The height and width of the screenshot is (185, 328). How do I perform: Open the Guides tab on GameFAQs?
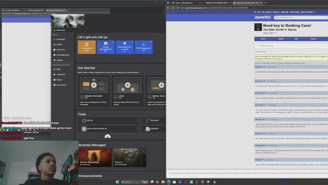click(281, 39)
